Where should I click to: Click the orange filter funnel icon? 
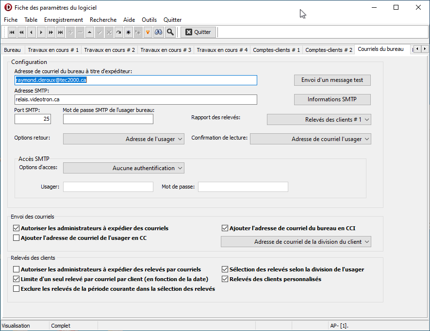148,32
